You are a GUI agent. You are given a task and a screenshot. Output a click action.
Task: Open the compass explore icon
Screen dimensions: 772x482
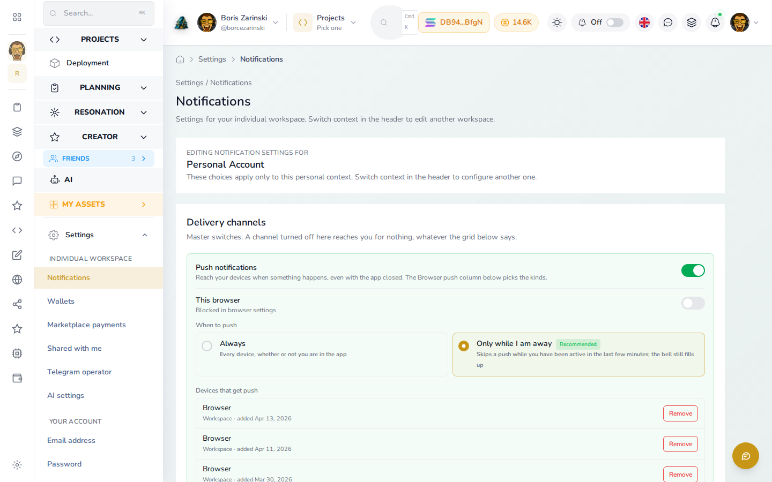click(x=17, y=156)
